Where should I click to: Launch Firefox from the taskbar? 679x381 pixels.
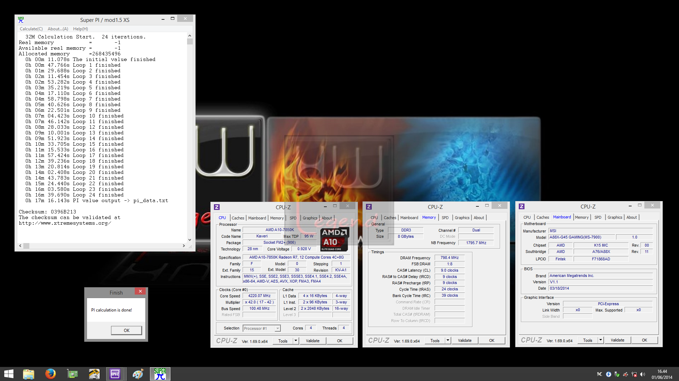pos(51,374)
